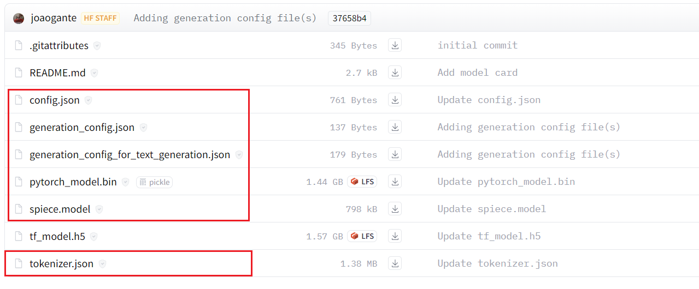
Task: Open the generation_config_for_text_generation.json file
Action: tap(130, 155)
